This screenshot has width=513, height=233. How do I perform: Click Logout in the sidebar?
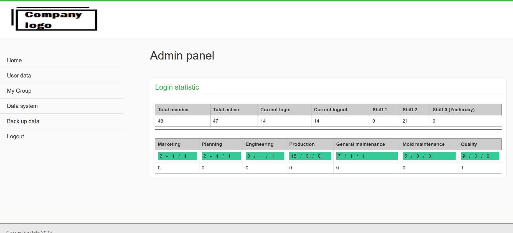tap(16, 136)
